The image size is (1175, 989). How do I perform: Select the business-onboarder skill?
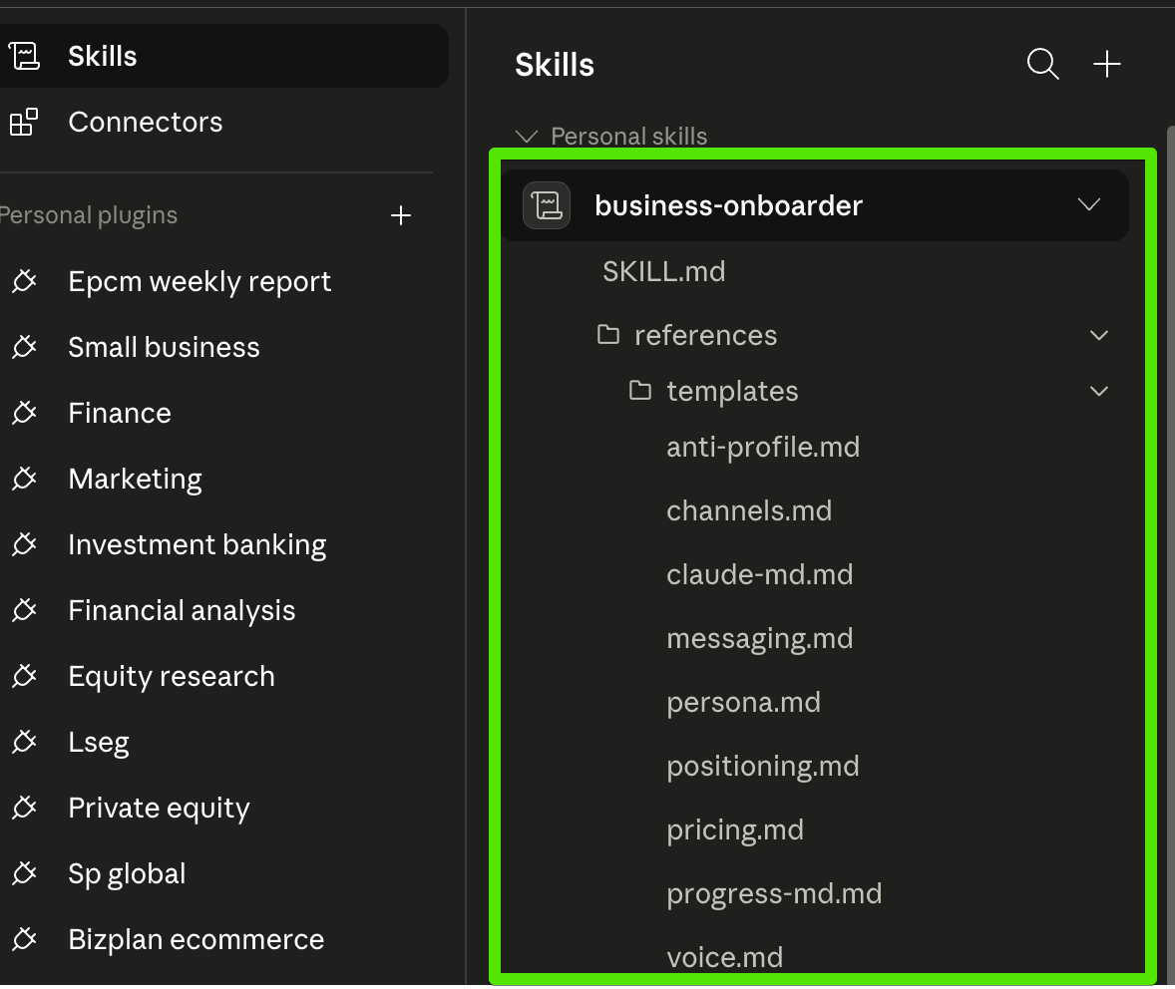[815, 205]
